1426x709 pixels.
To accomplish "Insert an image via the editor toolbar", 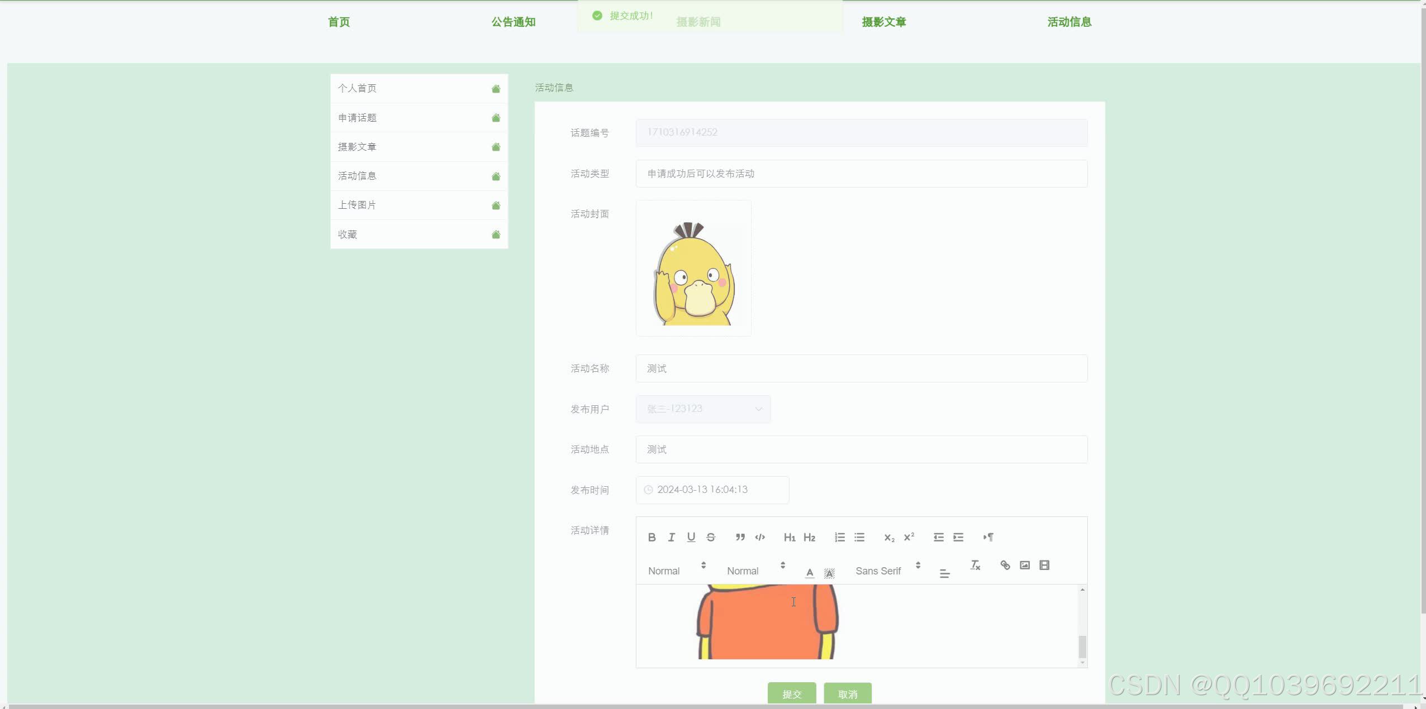I will tap(1024, 565).
